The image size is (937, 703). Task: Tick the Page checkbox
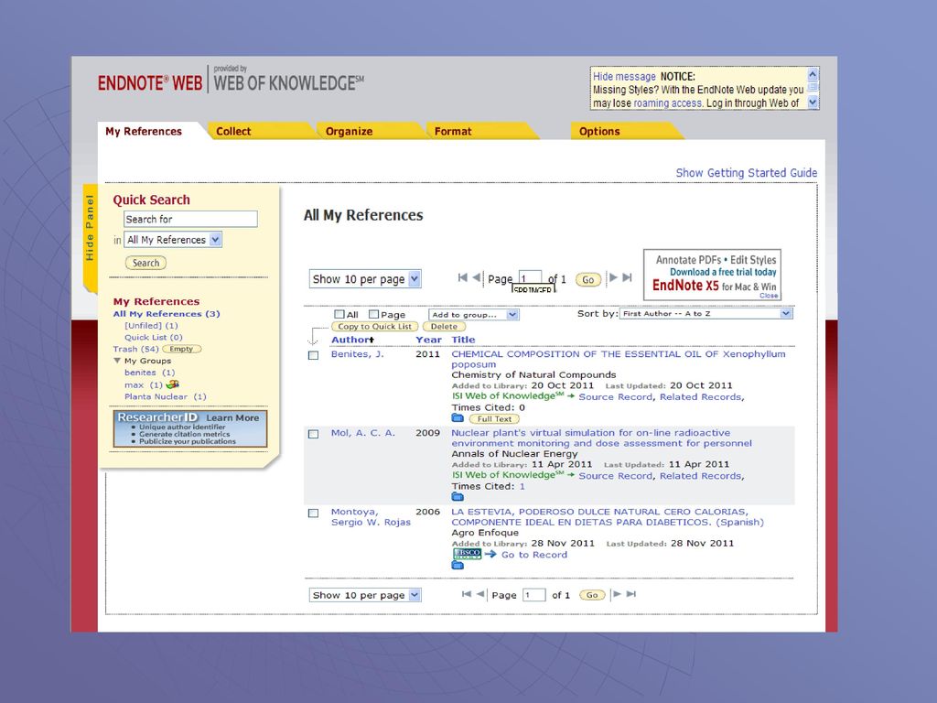[373, 314]
